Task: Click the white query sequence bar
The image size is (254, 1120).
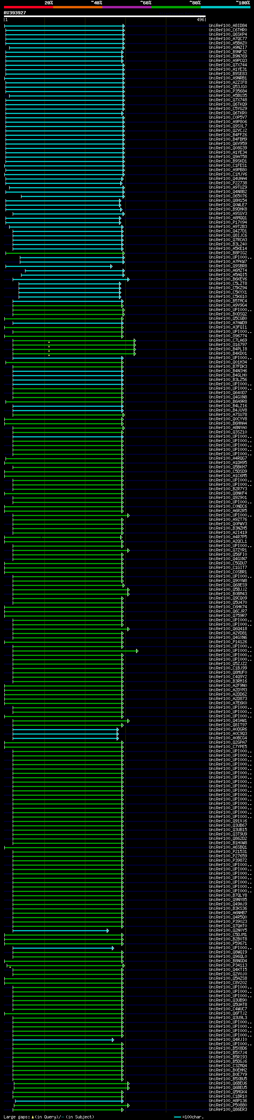Action: (x=105, y=17)
